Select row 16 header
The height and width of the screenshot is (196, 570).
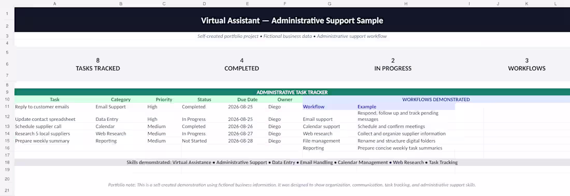(7, 148)
